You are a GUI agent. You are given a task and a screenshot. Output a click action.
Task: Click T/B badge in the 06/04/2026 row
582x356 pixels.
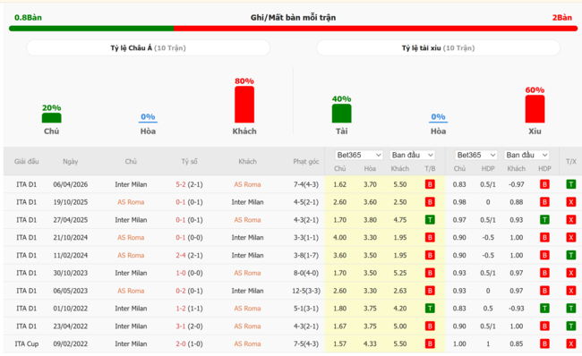coord(430,184)
